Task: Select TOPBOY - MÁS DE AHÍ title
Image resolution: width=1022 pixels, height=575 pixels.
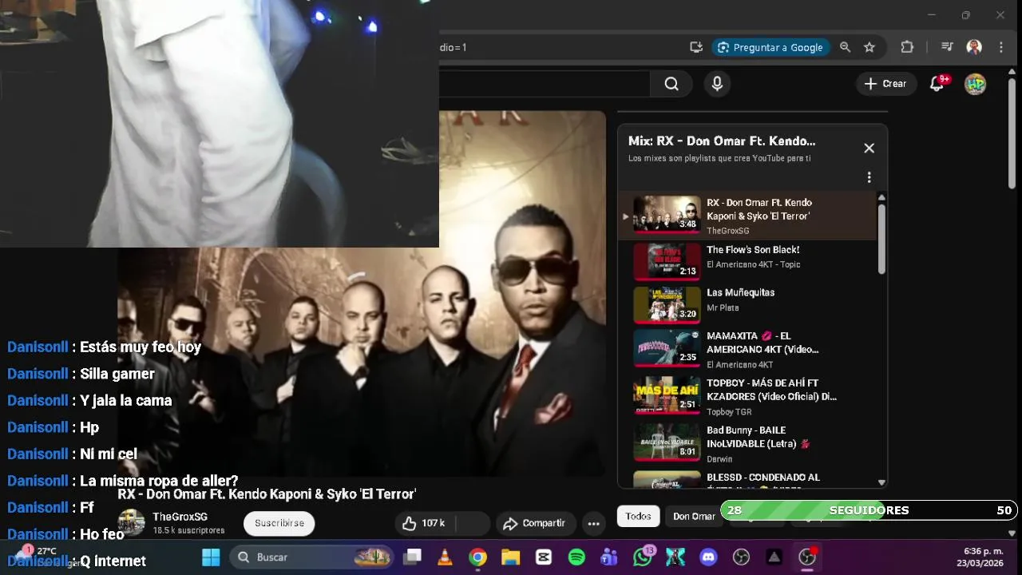Action: 771,390
